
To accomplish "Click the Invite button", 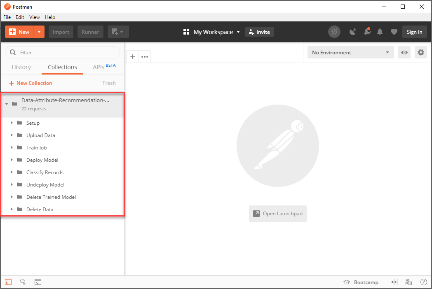I will 259,32.
